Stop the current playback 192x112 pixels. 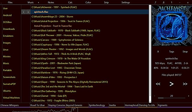(185, 52)
